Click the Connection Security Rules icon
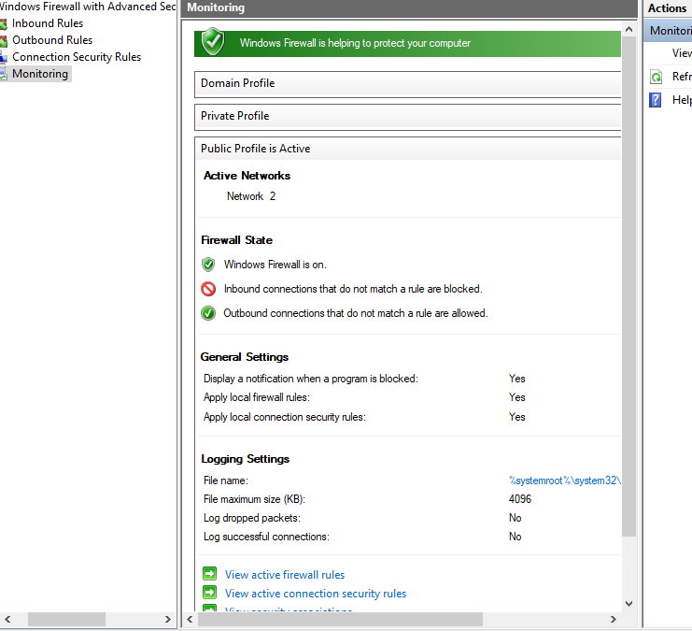The image size is (692, 631). tap(4, 57)
